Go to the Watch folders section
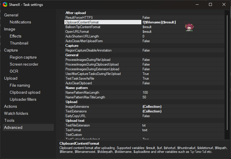 pyautogui.click(x=16, y=113)
